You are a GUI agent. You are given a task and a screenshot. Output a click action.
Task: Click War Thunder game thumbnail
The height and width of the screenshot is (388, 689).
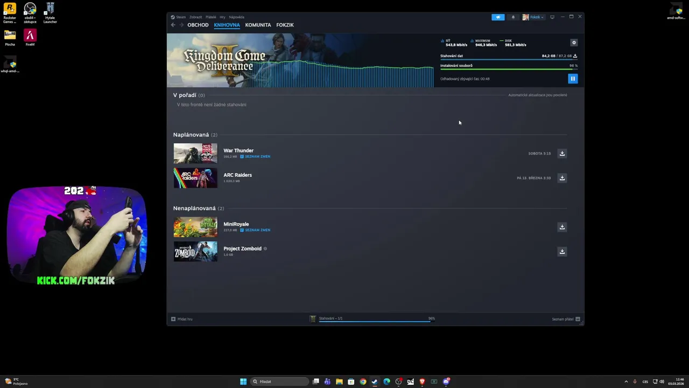point(195,154)
